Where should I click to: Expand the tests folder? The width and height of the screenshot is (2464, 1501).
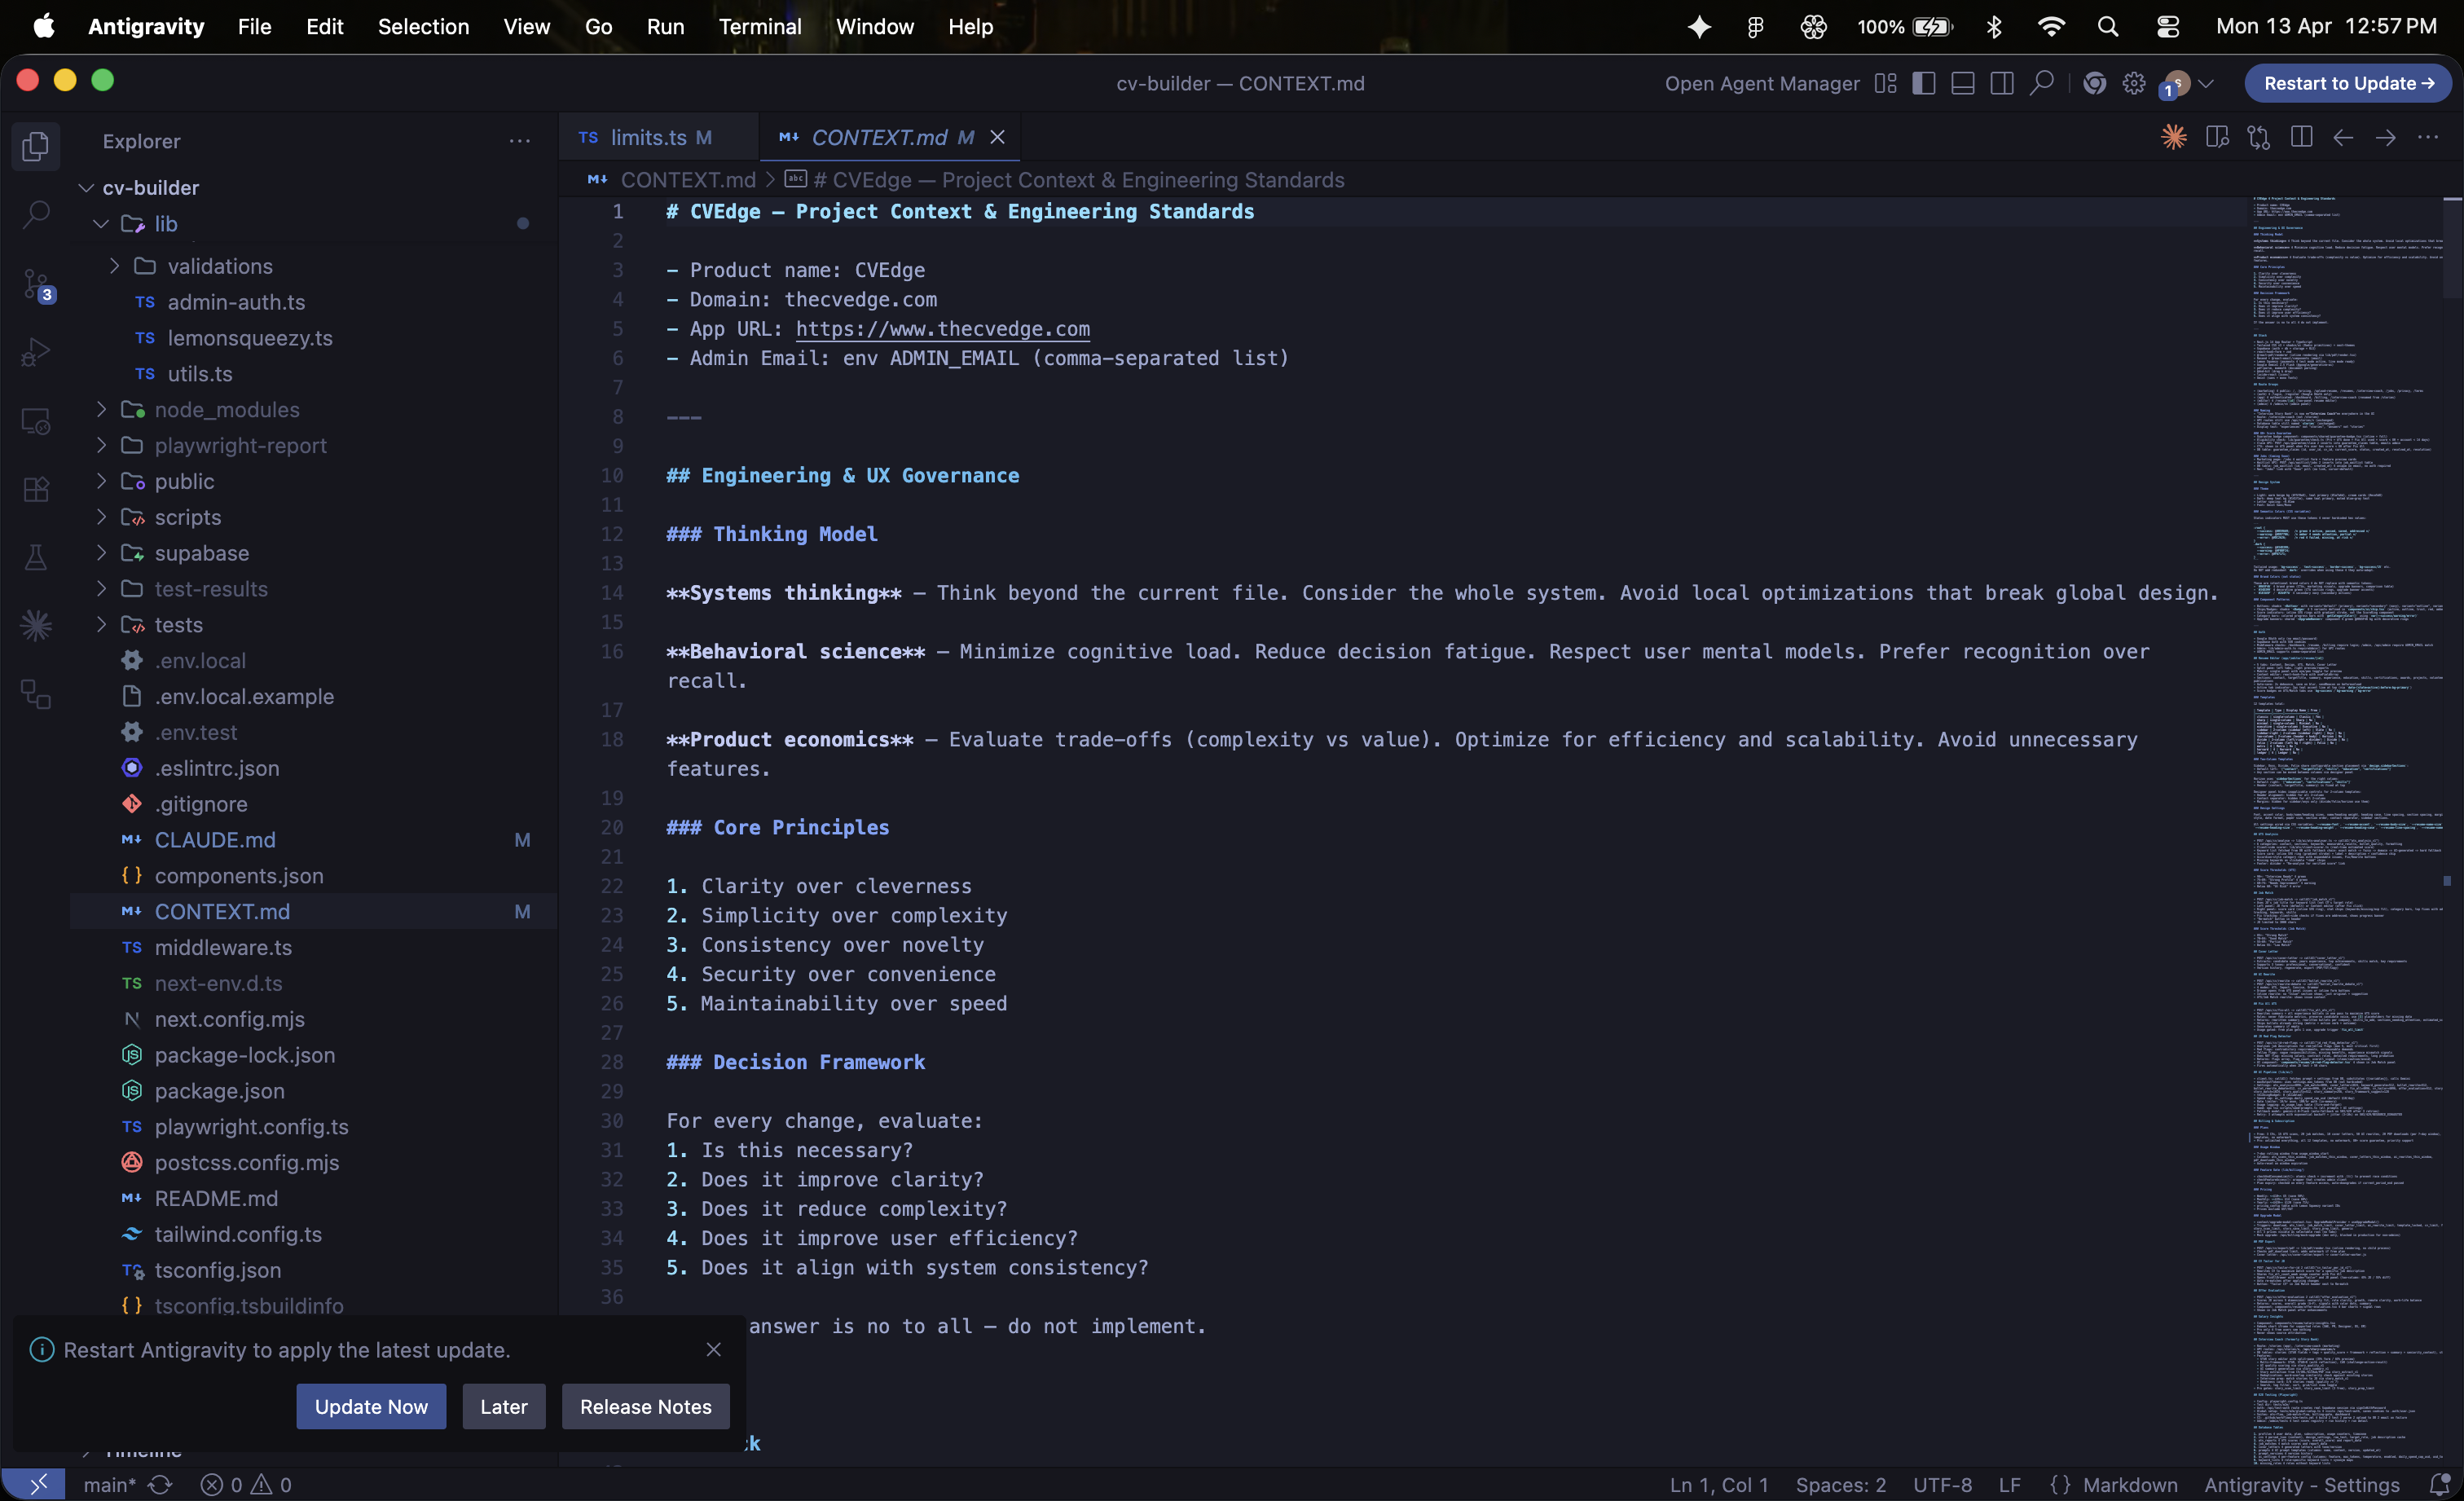point(101,625)
